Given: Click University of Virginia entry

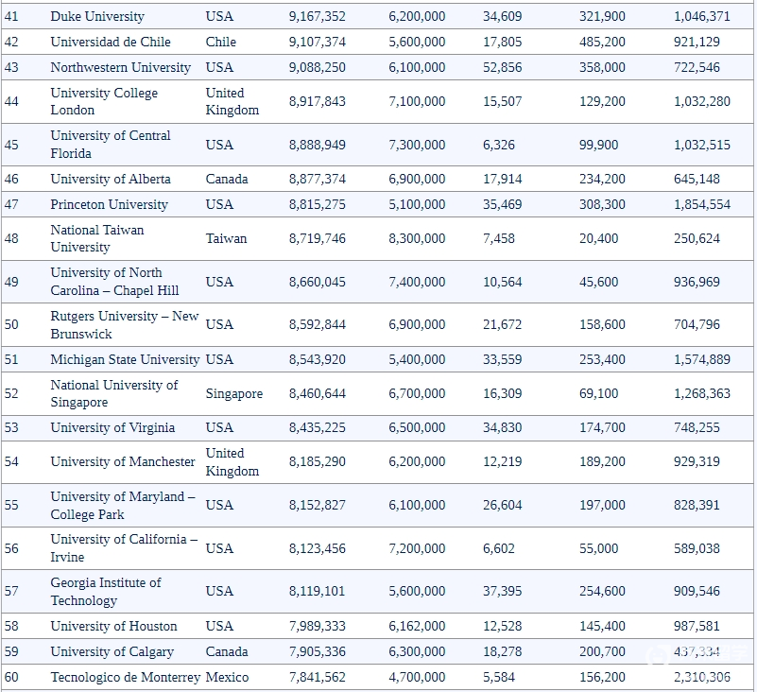Looking at the screenshot, I should point(112,427).
